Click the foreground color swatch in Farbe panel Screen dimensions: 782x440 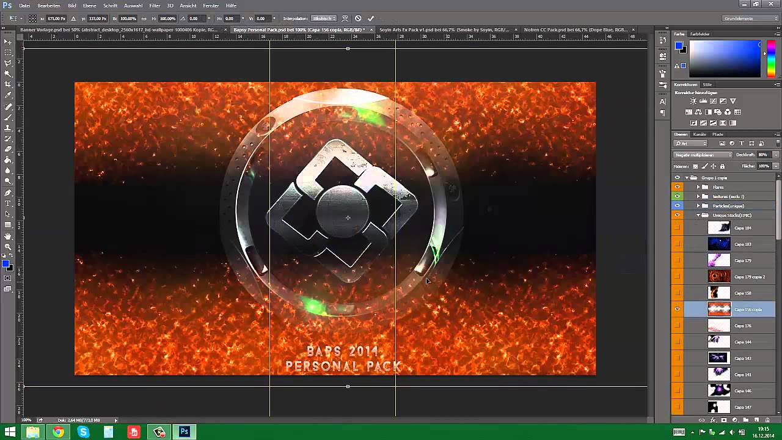coord(679,46)
